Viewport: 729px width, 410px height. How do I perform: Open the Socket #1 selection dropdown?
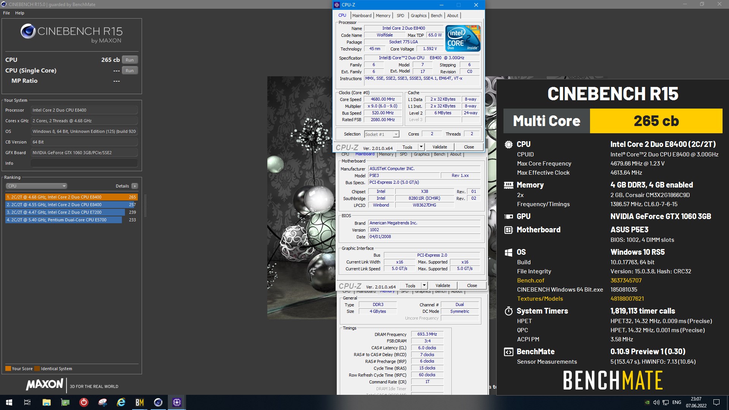(x=382, y=134)
